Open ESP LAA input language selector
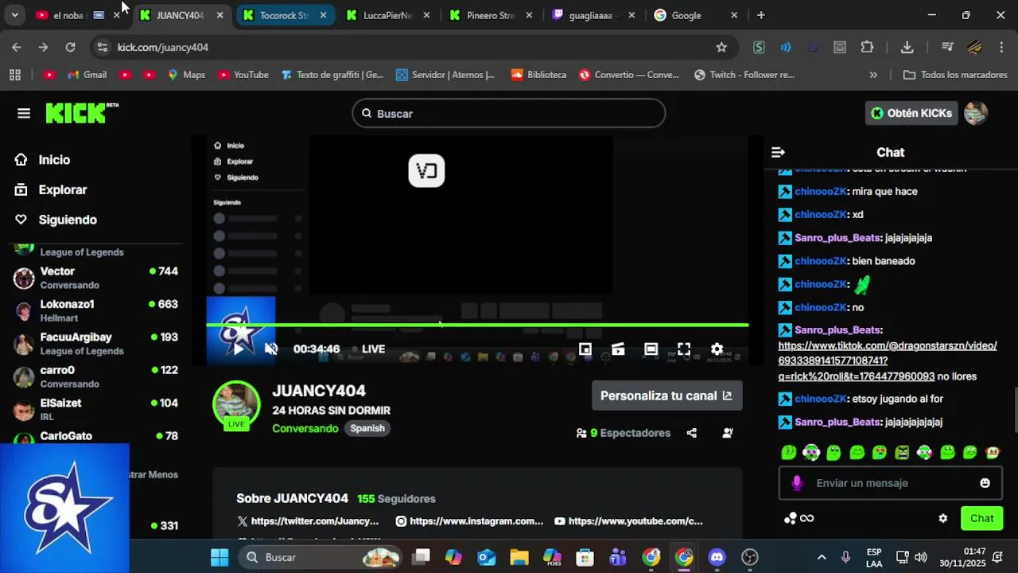This screenshot has height=573, width=1018. click(874, 557)
